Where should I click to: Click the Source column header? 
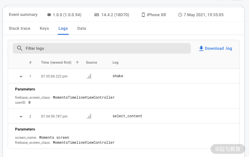pos(92,62)
